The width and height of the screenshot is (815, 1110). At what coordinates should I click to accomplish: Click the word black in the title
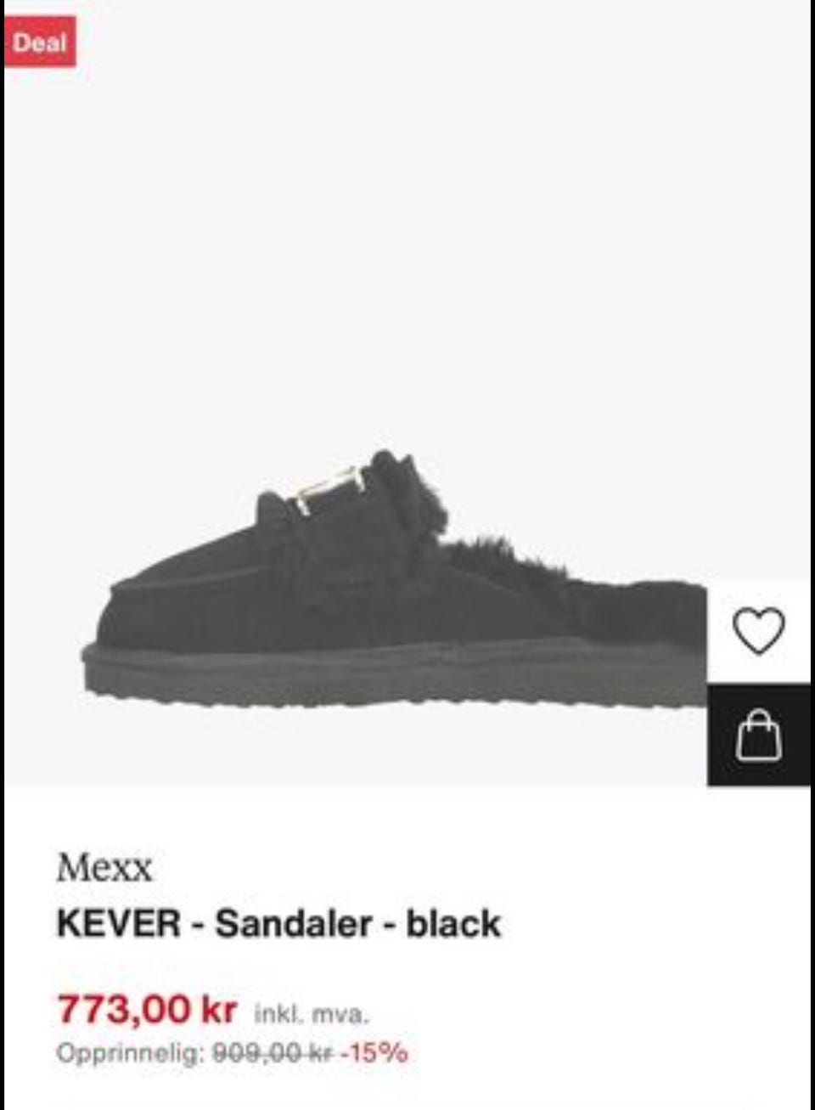[x=453, y=923]
